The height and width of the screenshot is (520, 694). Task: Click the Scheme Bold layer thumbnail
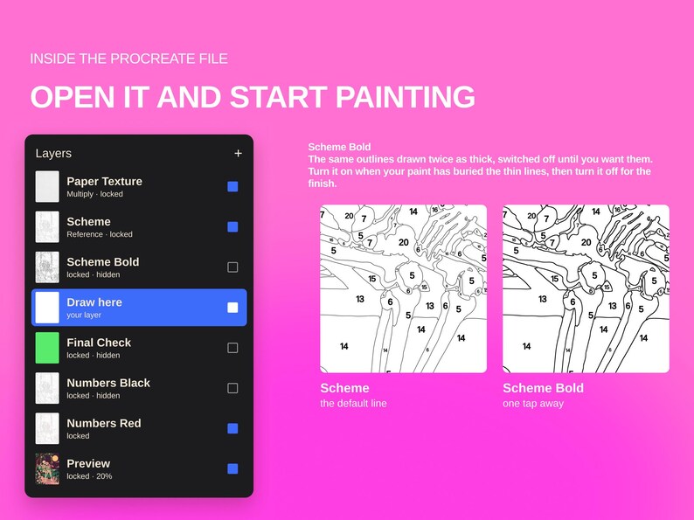point(47,267)
